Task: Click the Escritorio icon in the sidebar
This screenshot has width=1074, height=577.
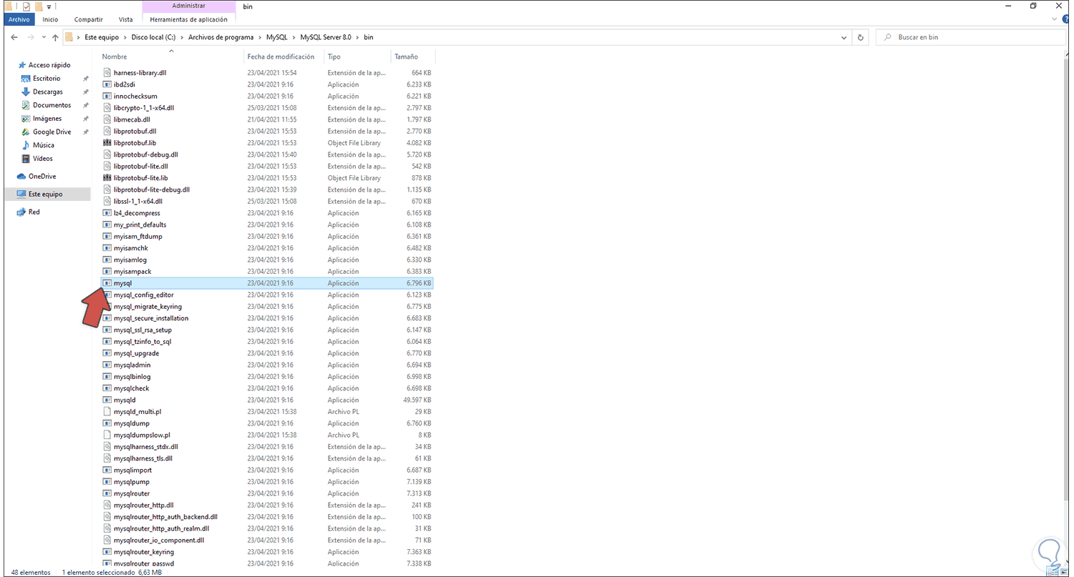Action: click(25, 79)
